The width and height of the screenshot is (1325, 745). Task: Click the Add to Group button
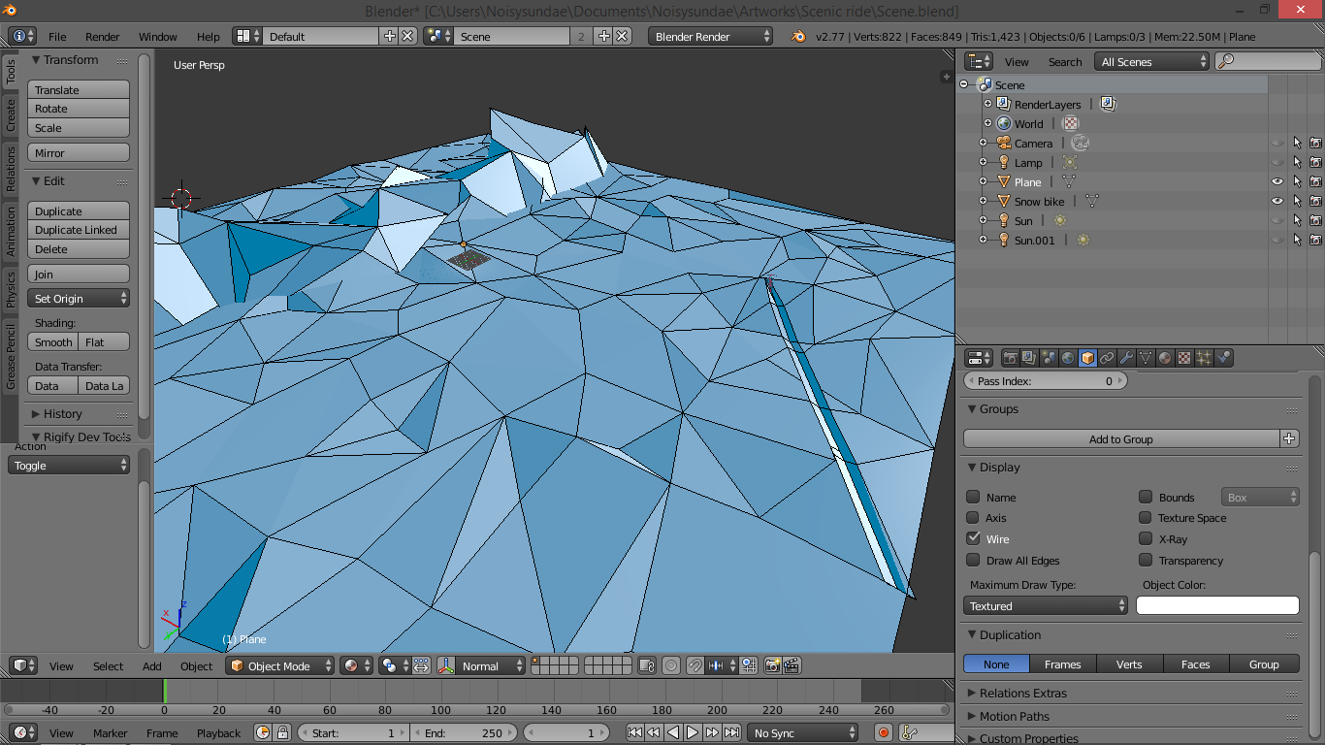[1121, 438]
